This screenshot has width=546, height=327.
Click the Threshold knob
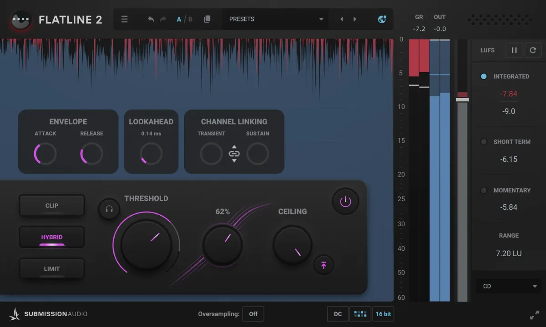(146, 244)
